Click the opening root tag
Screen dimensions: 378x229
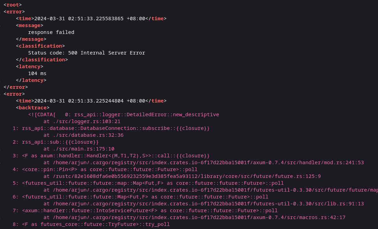click(13, 5)
